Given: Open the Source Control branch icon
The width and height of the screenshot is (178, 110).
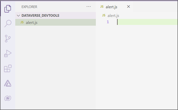Looking at the screenshot, I should point(8,39).
